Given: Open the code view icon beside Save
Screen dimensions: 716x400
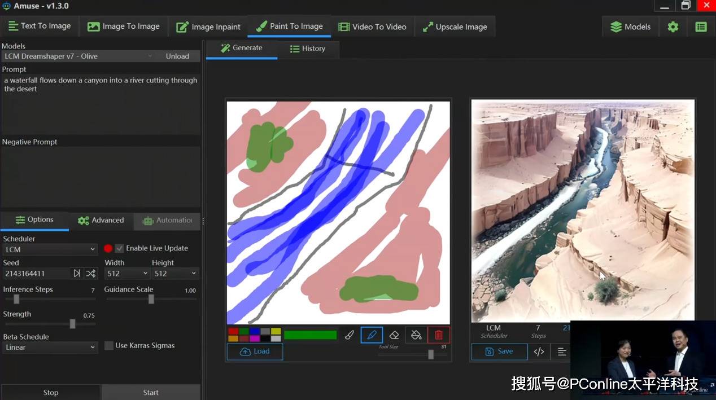Looking at the screenshot, I should click(539, 351).
